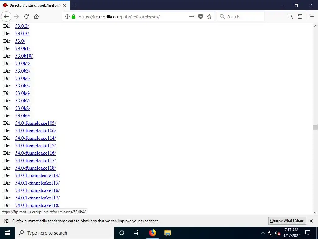
Task: Click scrollbar down arrow
Action: click(x=315, y=213)
